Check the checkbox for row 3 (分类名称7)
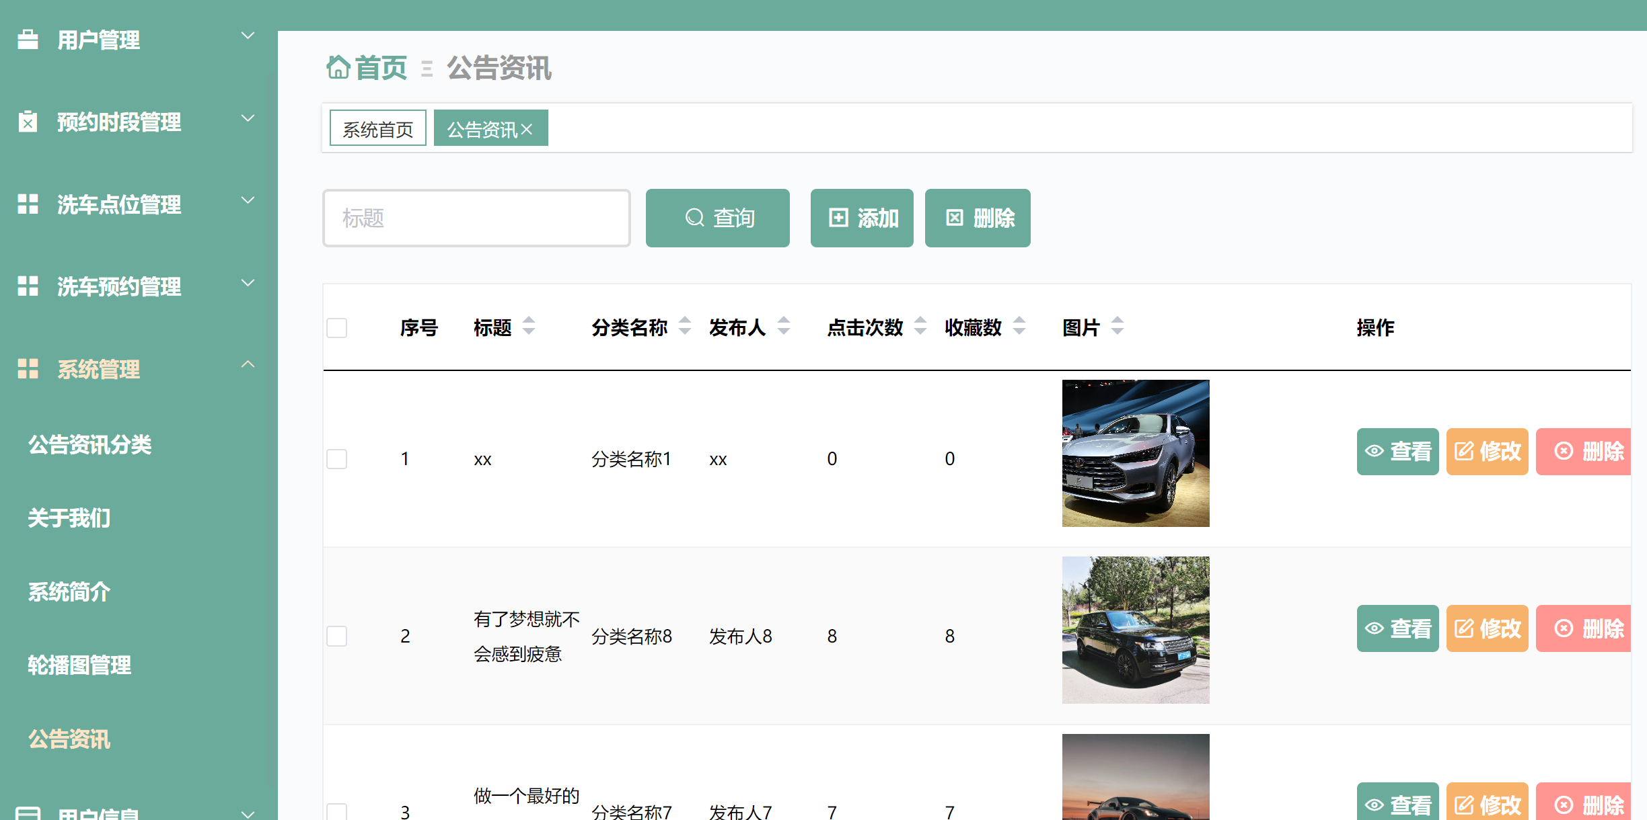Viewport: 1647px width, 820px height. click(337, 811)
